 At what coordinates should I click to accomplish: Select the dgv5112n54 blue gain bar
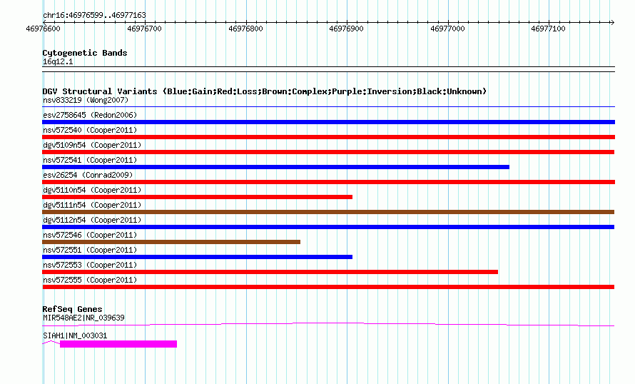(328, 227)
